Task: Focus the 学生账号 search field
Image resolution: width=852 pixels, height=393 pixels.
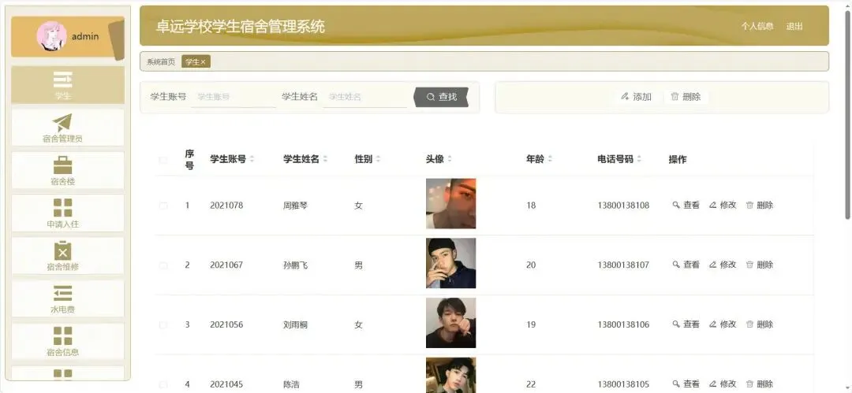Action: pos(233,97)
